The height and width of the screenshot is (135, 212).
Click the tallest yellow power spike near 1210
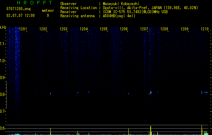[202, 130]
